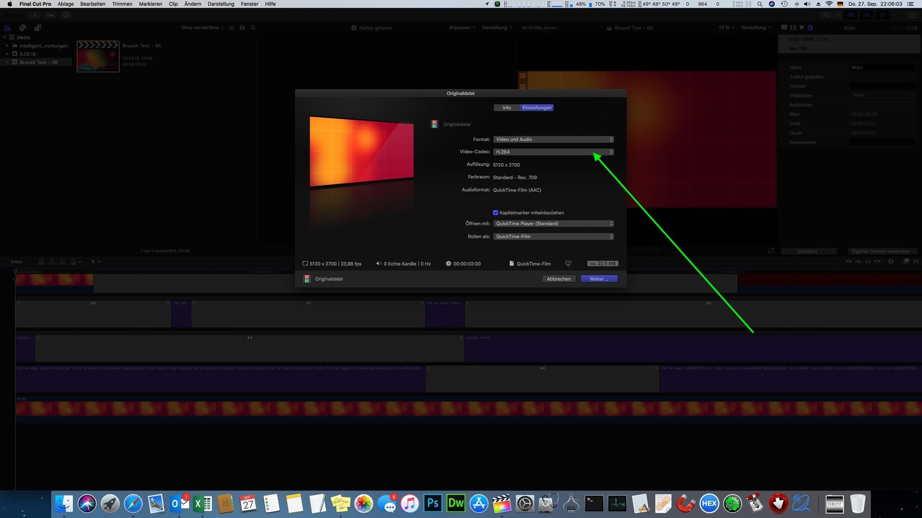
Task: Open the titles and generators sidebar
Action: click(x=38, y=28)
